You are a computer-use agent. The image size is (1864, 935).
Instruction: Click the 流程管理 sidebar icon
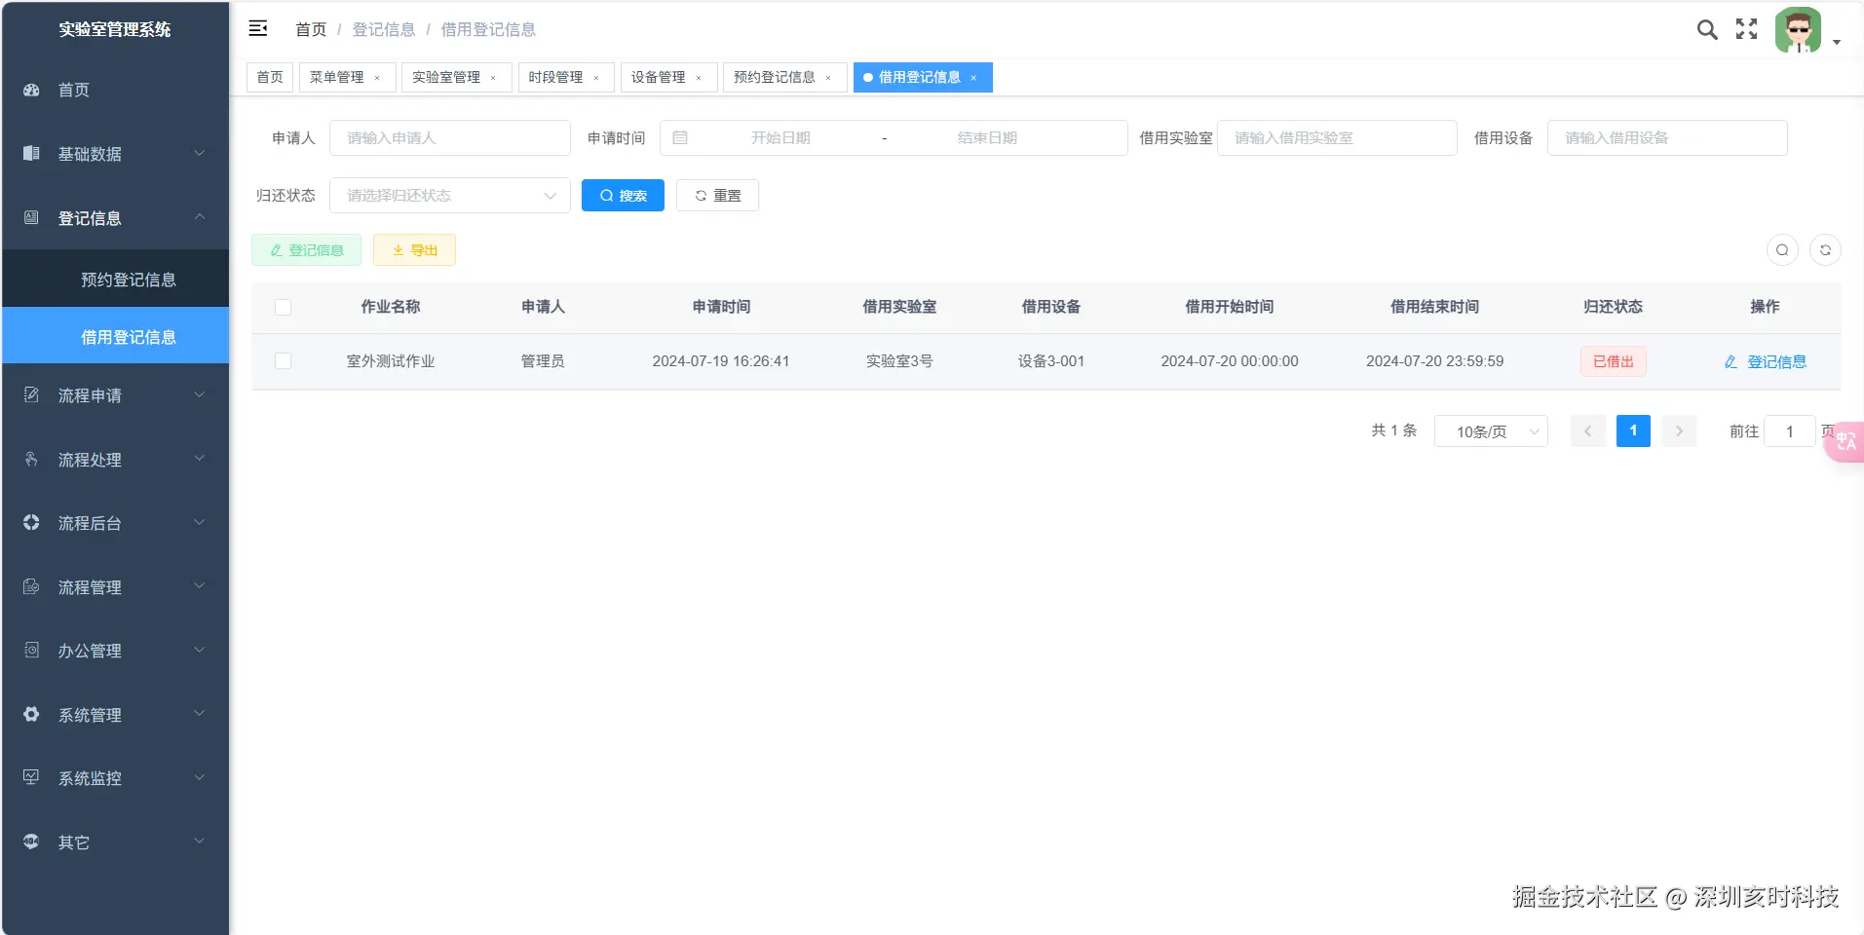(31, 586)
